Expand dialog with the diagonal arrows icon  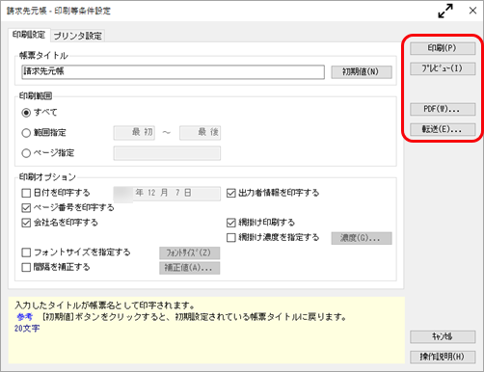(445, 11)
